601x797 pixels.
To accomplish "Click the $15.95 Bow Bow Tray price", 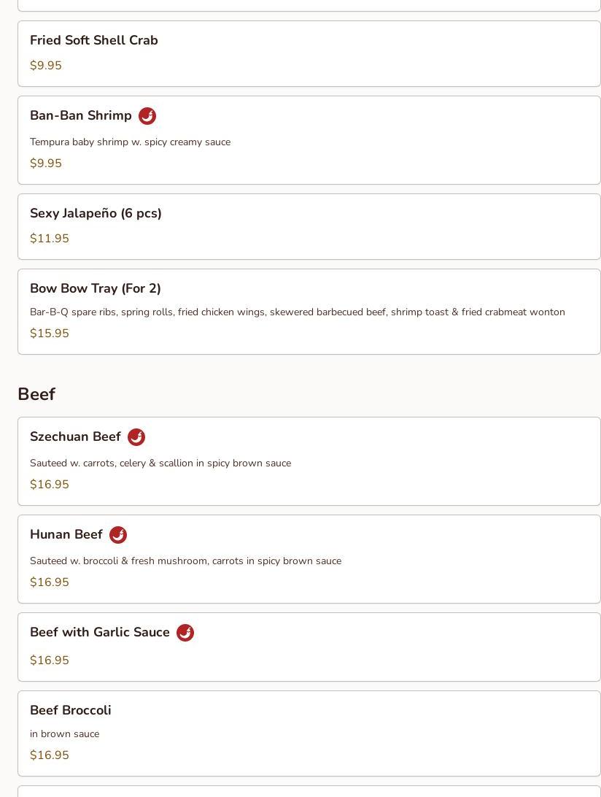I will pos(50,334).
